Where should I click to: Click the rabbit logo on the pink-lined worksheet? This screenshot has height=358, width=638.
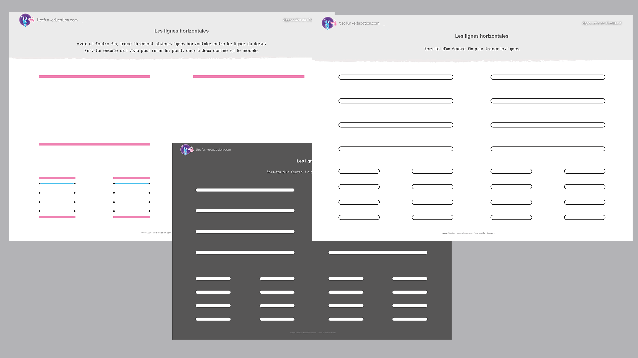26,20
